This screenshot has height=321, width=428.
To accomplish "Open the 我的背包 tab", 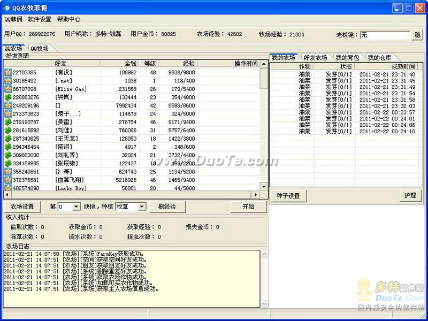I will coord(347,58).
